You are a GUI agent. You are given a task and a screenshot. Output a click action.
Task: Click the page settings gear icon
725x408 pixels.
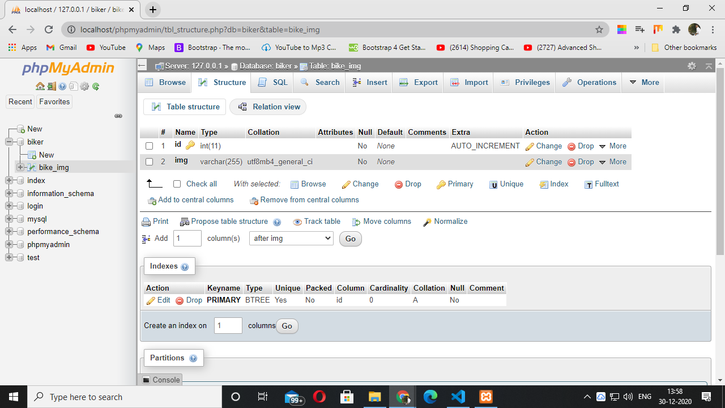(692, 66)
